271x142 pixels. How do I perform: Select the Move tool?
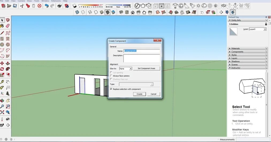pos(2,63)
